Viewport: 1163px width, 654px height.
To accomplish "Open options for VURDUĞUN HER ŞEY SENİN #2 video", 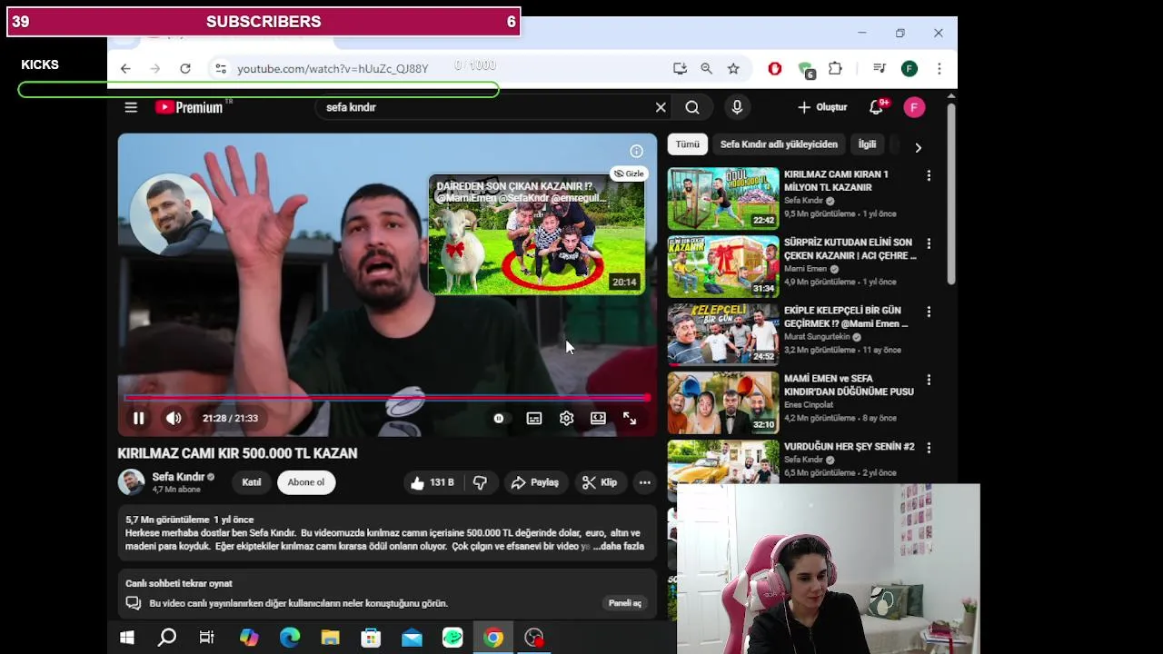I will tap(929, 448).
